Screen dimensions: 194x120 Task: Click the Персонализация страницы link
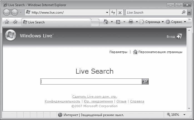160,52
